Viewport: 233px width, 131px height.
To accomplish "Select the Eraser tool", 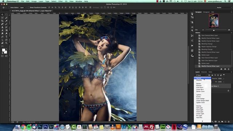I will (x=2, y=30).
